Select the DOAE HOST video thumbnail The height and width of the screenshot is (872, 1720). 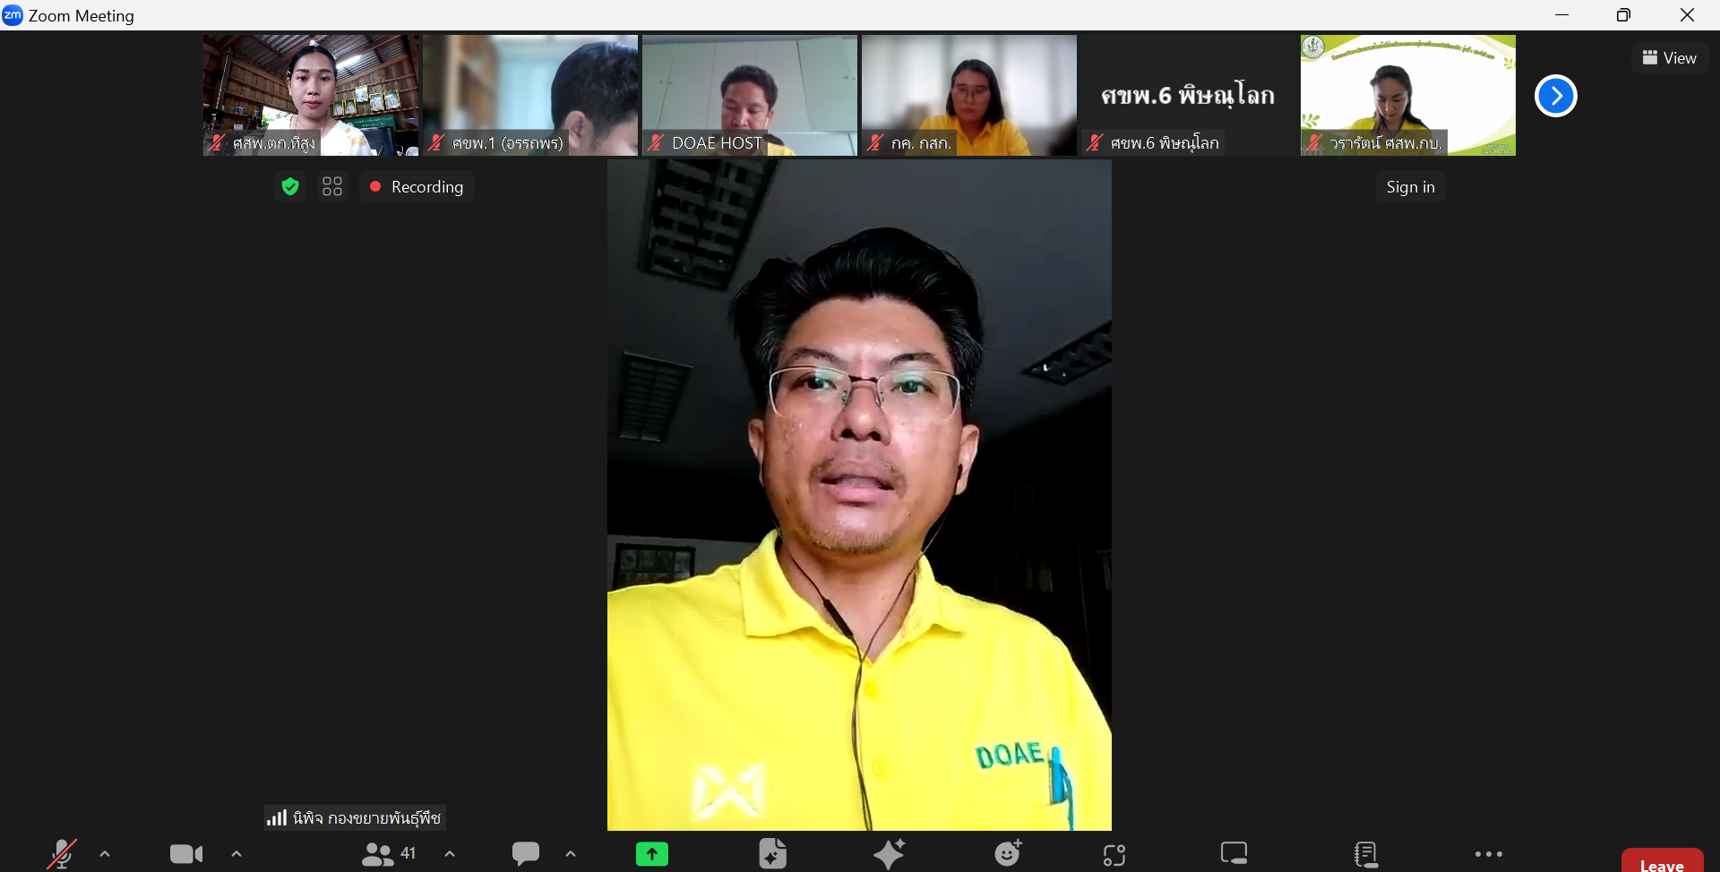tap(750, 95)
